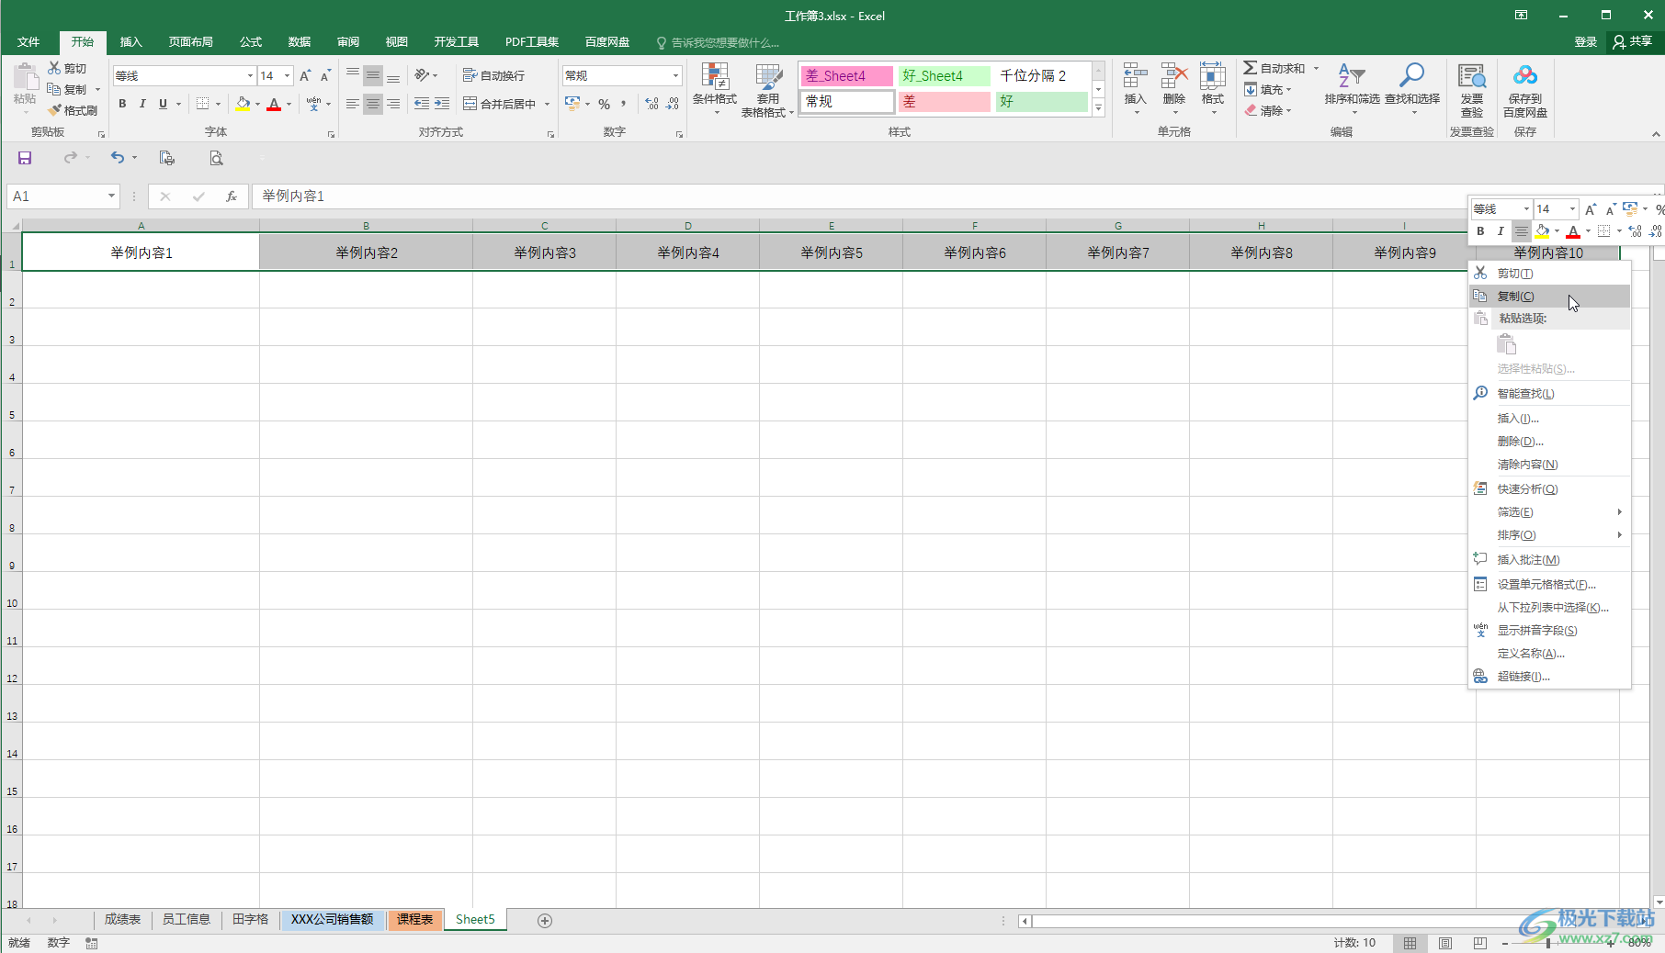This screenshot has width=1665, height=953.
Task: Open Sort and Filter (排序和筛选)
Action: coord(1352,88)
